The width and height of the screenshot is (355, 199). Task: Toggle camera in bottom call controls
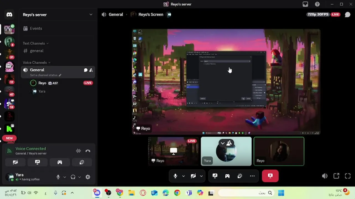coord(193,176)
